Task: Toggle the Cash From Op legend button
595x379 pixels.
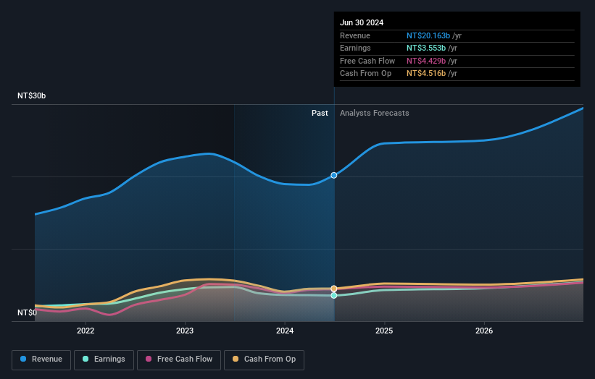Action: [264, 359]
